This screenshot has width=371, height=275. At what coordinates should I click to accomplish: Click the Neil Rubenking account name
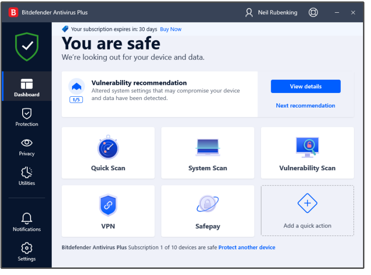point(278,13)
